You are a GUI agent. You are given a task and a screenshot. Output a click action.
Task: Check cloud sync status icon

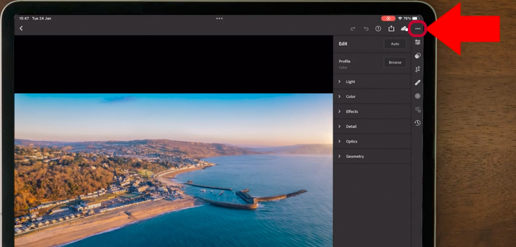coord(404,29)
